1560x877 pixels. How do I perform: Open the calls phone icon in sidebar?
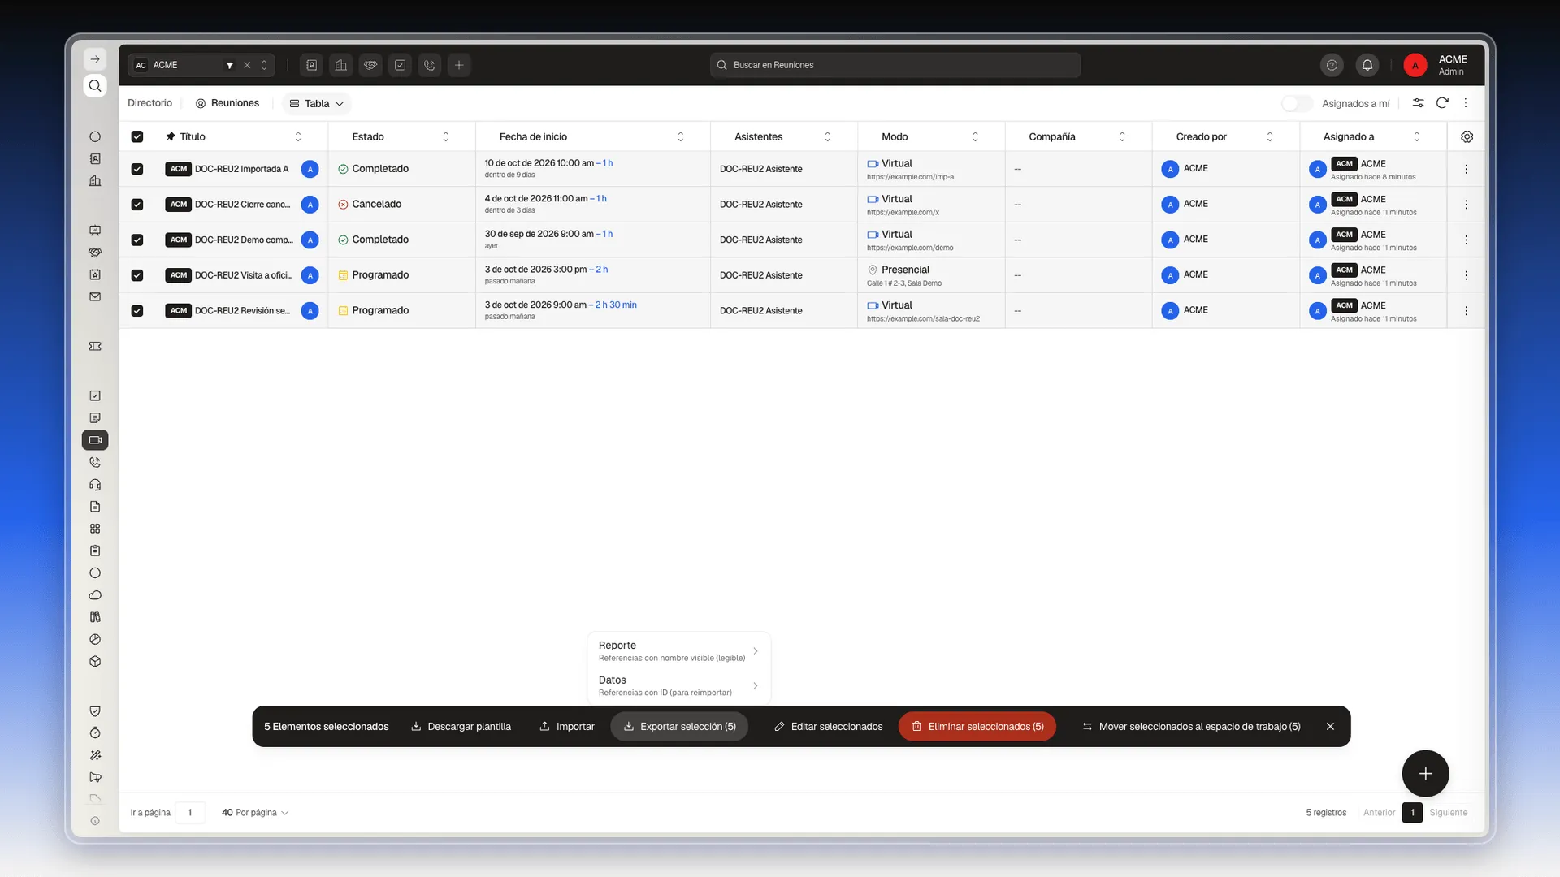click(95, 462)
